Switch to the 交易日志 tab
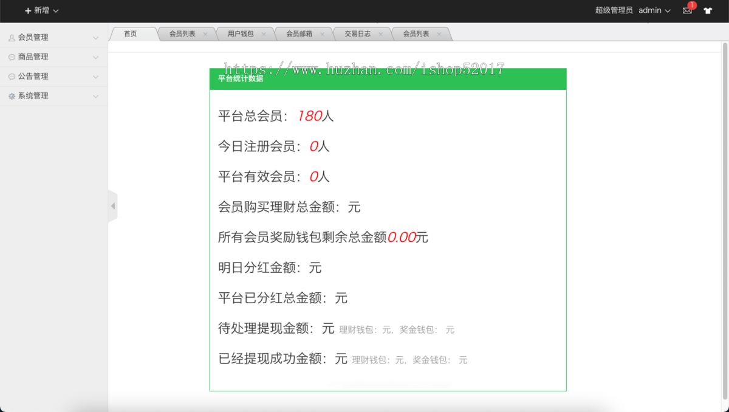Image resolution: width=729 pixels, height=412 pixels. [357, 34]
